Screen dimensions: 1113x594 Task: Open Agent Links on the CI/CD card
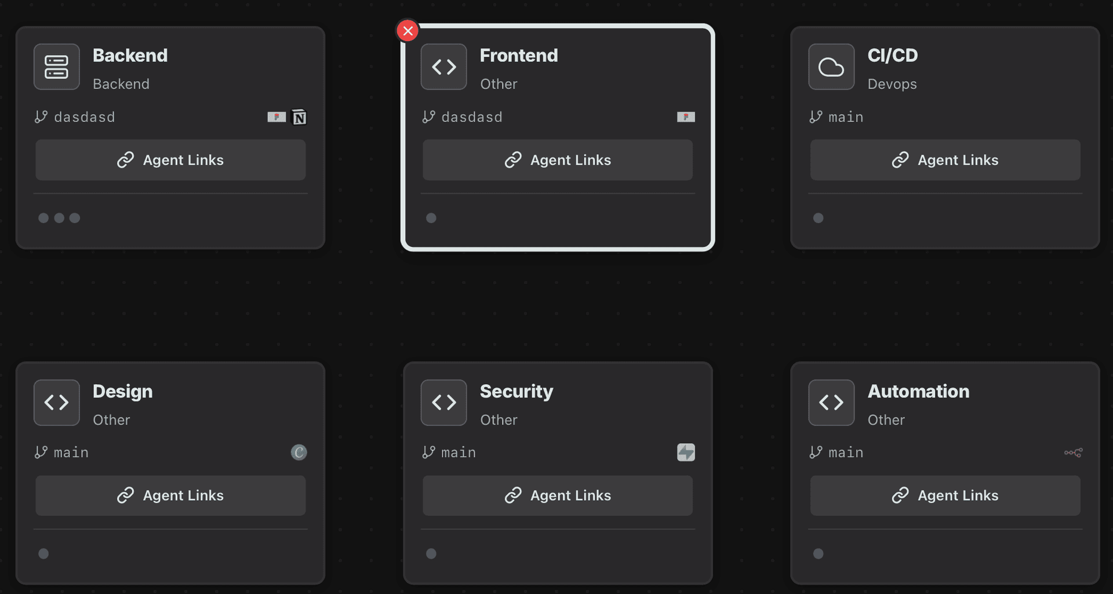(x=944, y=160)
